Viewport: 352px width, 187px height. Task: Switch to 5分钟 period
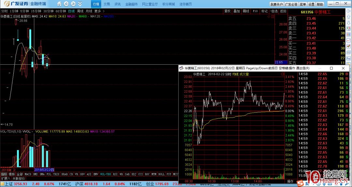coord(24,11)
